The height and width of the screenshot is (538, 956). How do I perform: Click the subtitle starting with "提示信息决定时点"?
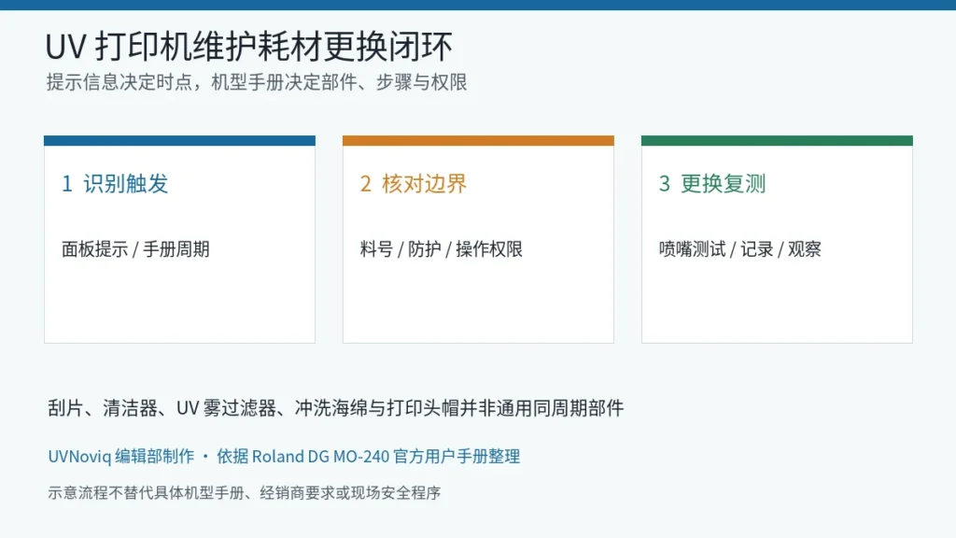(x=257, y=82)
